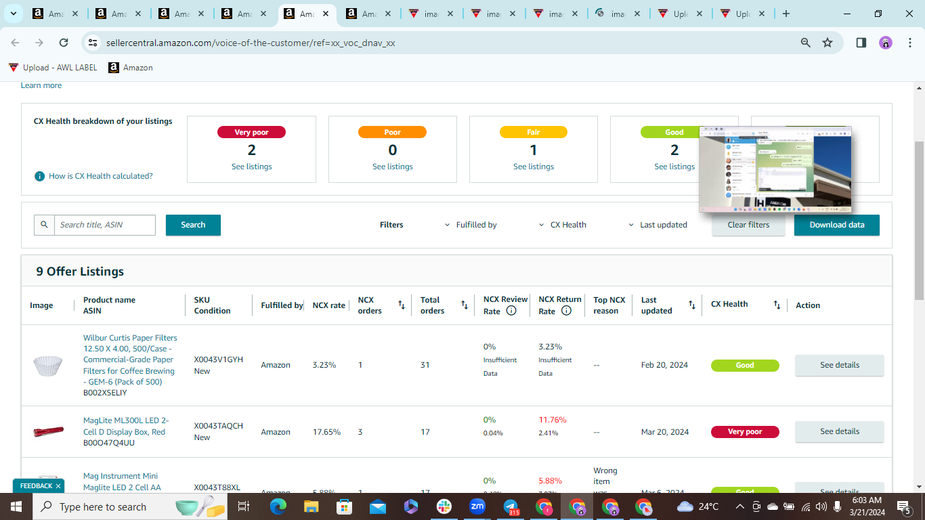Viewport: 925px width, 520px height.
Task: See details for MagLite ML300L listing
Action: click(840, 431)
